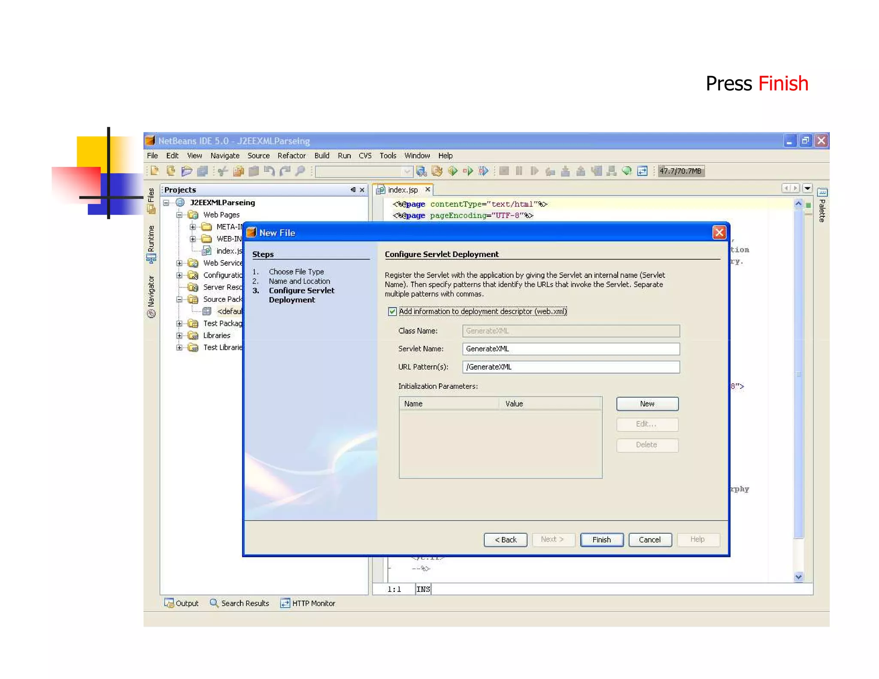The height and width of the screenshot is (679, 879).
Task: Open the HTTP Monitor window
Action: [308, 603]
